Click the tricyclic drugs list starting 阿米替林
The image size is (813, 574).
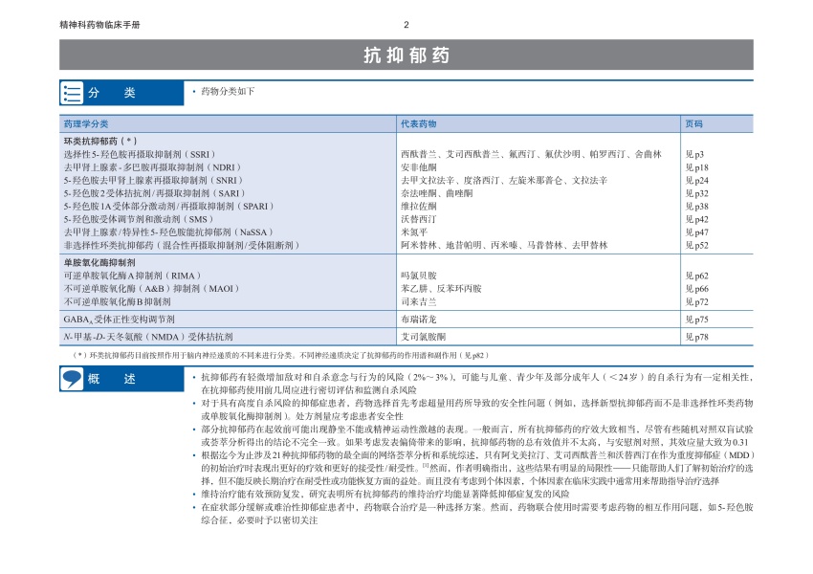[504, 245]
